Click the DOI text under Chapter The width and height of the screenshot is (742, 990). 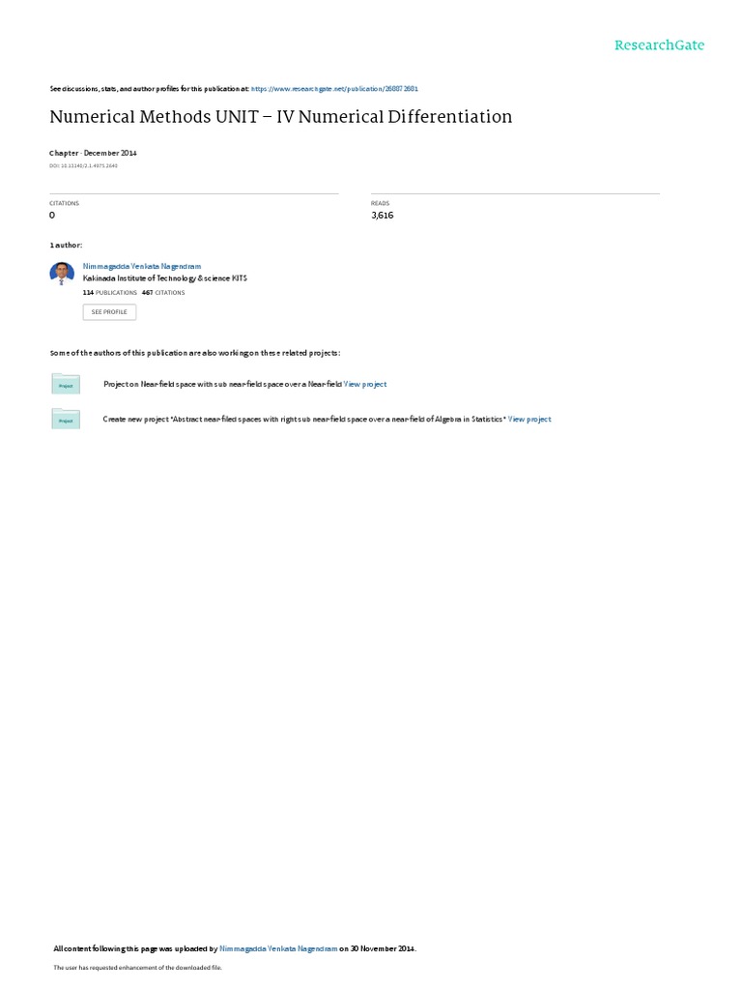(83, 166)
